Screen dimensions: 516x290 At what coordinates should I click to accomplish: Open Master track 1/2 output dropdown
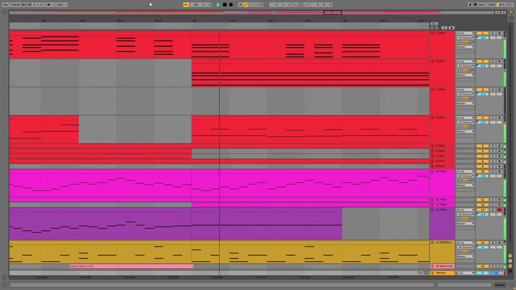click(x=465, y=273)
